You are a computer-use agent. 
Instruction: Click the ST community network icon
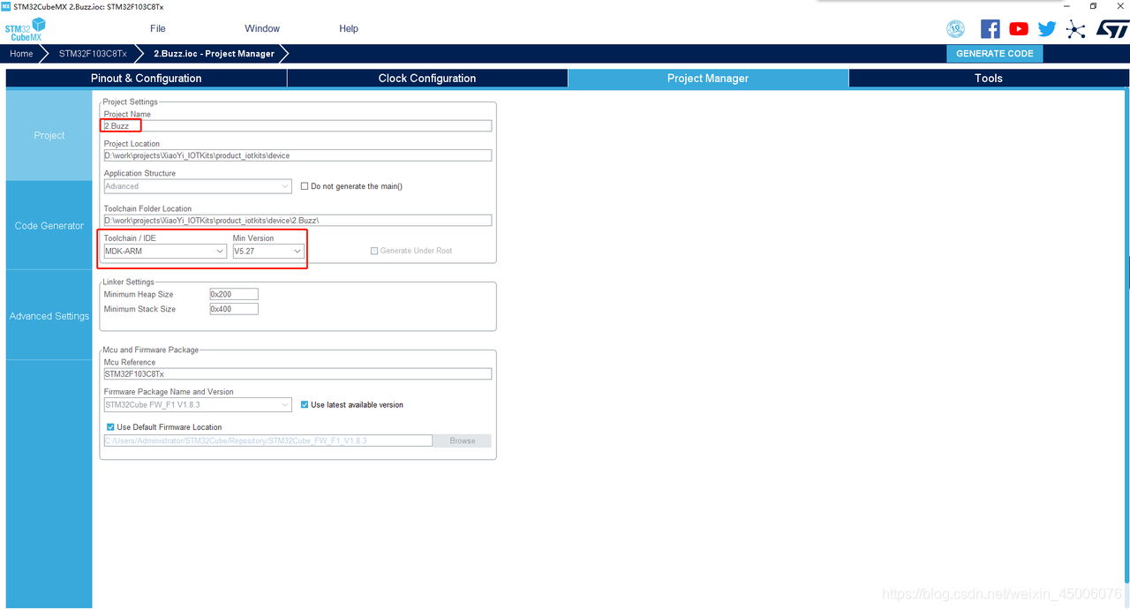coord(1075,29)
